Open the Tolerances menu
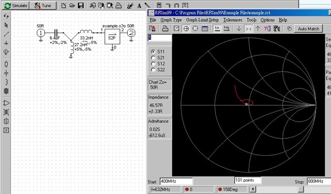 tap(233, 20)
